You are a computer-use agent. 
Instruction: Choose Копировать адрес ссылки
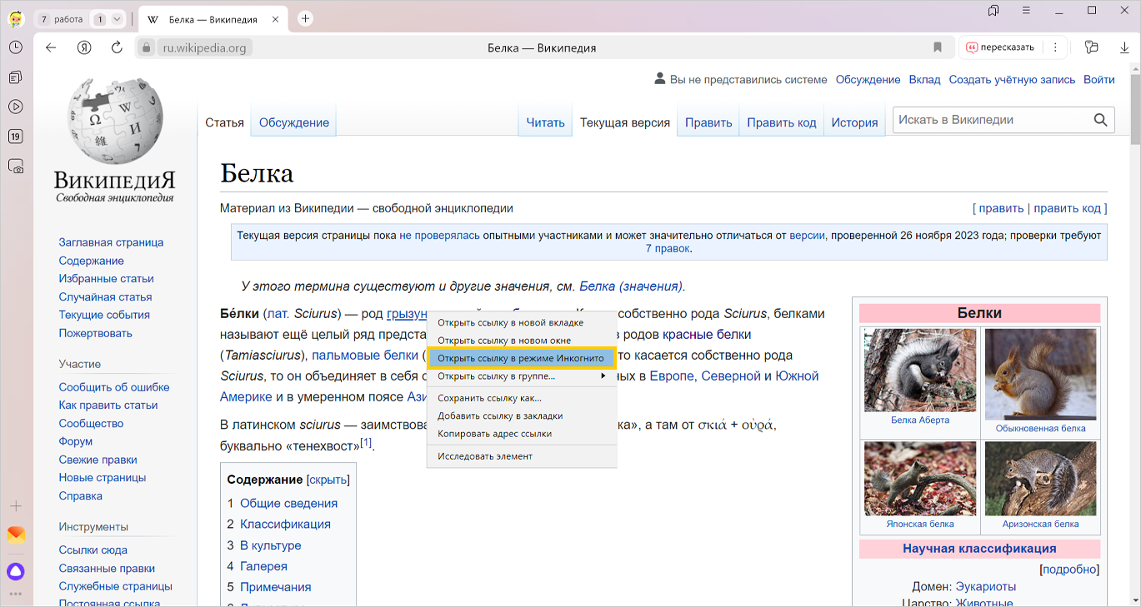pyautogui.click(x=522, y=434)
